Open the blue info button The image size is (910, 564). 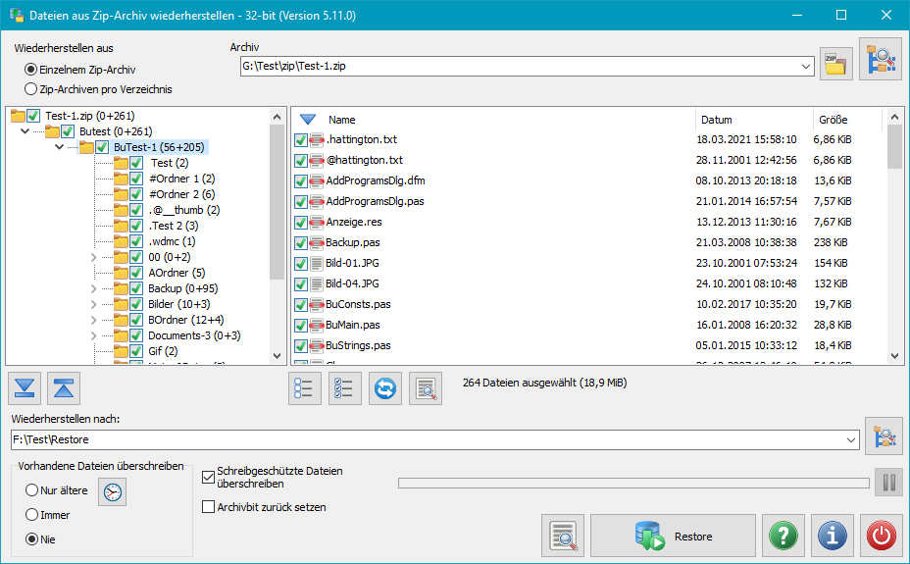[832, 537]
